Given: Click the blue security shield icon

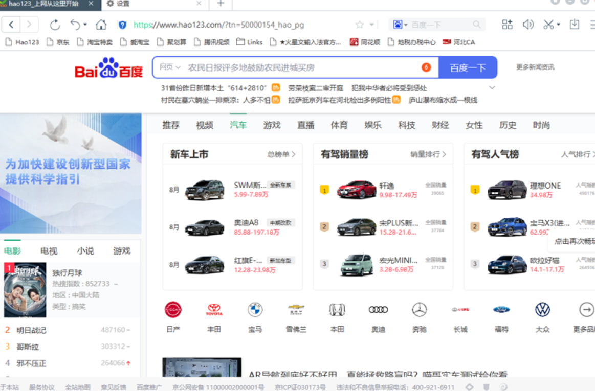Looking at the screenshot, I should click(122, 25).
